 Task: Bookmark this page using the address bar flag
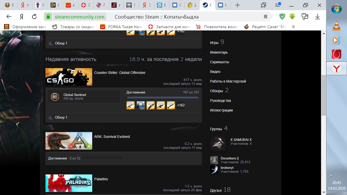tap(266, 17)
